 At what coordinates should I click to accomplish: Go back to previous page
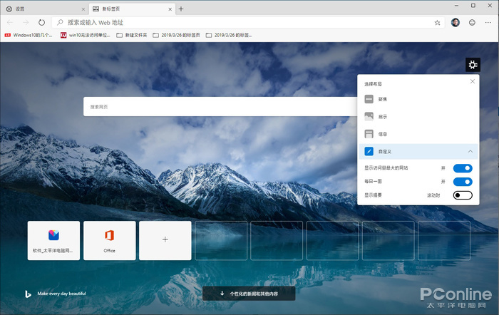[10, 22]
